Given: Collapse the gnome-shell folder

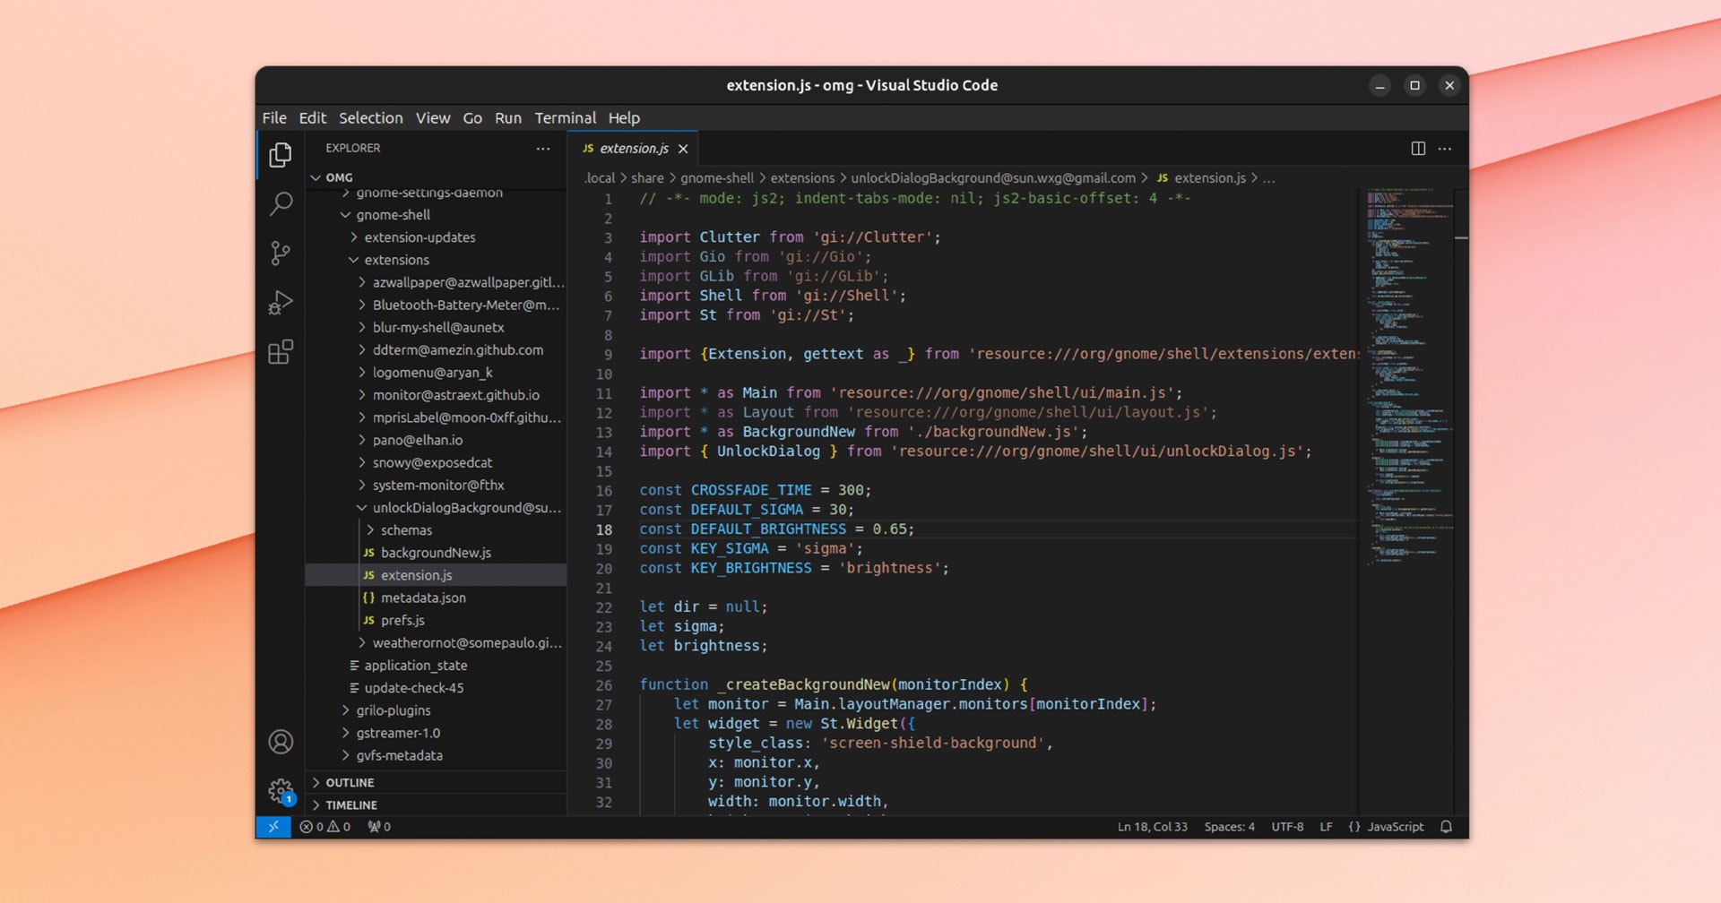Looking at the screenshot, I should (436, 215).
